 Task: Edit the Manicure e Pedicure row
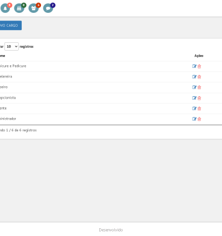click(194, 66)
